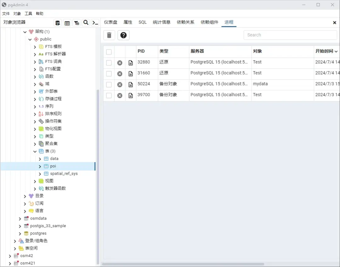Click the delete processes trash icon

pyautogui.click(x=109, y=35)
